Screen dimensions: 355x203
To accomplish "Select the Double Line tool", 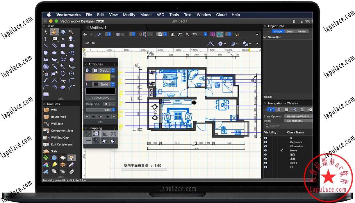I will pyautogui.click(x=54, y=46).
